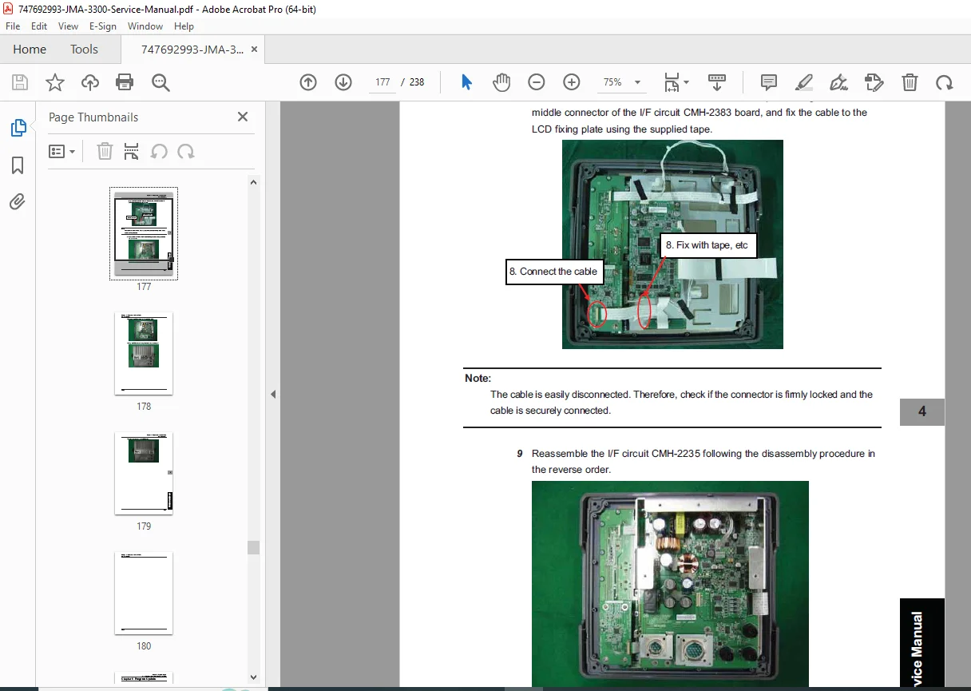Open the File menu
971x691 pixels.
coord(13,26)
